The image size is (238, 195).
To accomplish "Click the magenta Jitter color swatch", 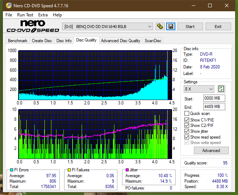I will [x=127, y=170].
